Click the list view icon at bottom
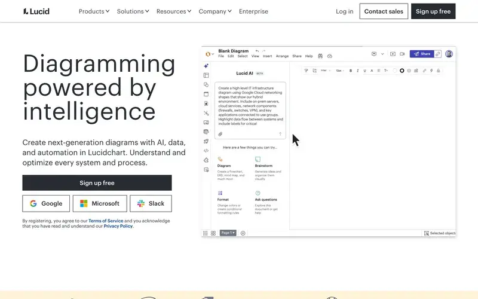The height and width of the screenshot is (299, 478). 206,233
